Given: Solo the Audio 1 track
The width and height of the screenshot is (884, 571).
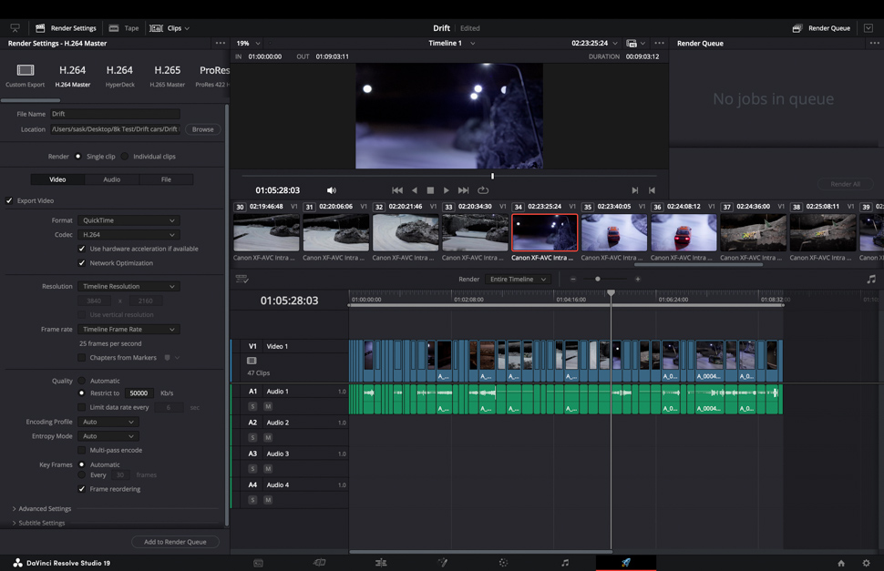Looking at the screenshot, I should point(252,406).
